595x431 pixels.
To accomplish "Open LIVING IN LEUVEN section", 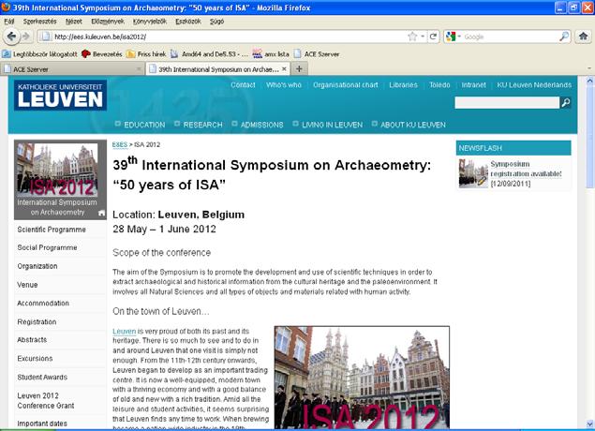I will [x=332, y=125].
